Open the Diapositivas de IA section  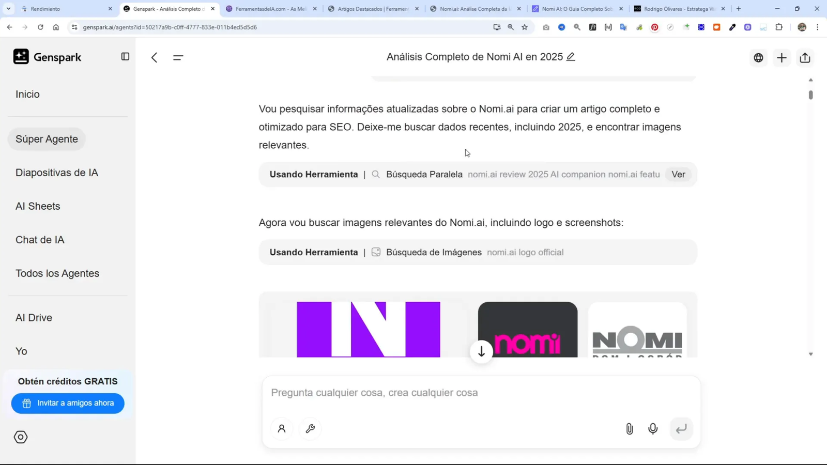click(57, 173)
